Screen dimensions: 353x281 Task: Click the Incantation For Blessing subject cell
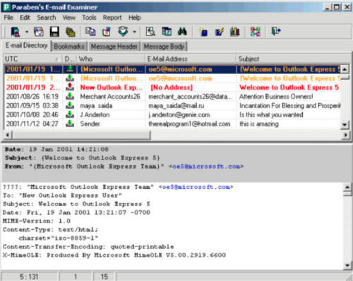[289, 106]
